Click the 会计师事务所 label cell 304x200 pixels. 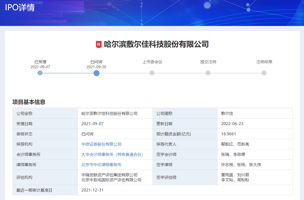click(x=45, y=155)
